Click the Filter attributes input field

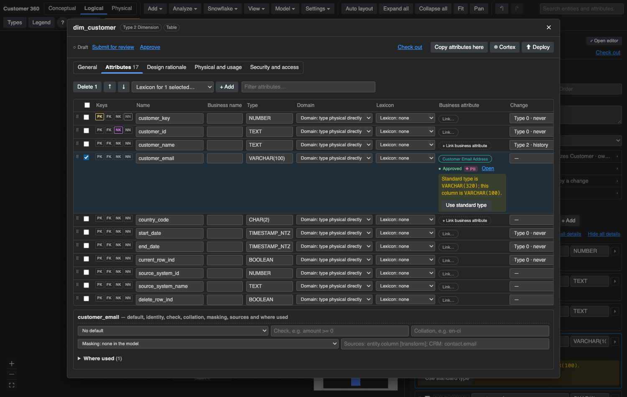click(308, 87)
